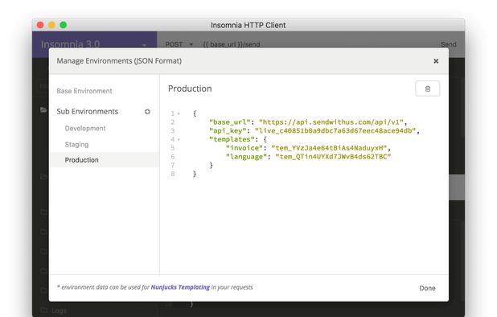
Task: Collapse the JSON root at line 1
Action: (x=179, y=113)
